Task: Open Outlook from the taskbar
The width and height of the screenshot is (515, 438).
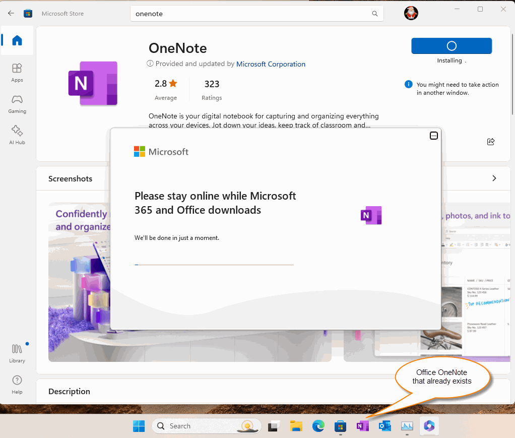Action: (384, 426)
